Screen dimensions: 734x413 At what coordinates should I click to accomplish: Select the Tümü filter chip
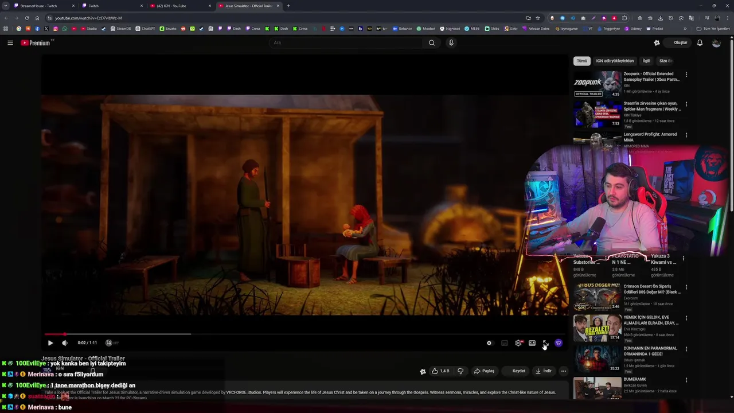(x=582, y=61)
